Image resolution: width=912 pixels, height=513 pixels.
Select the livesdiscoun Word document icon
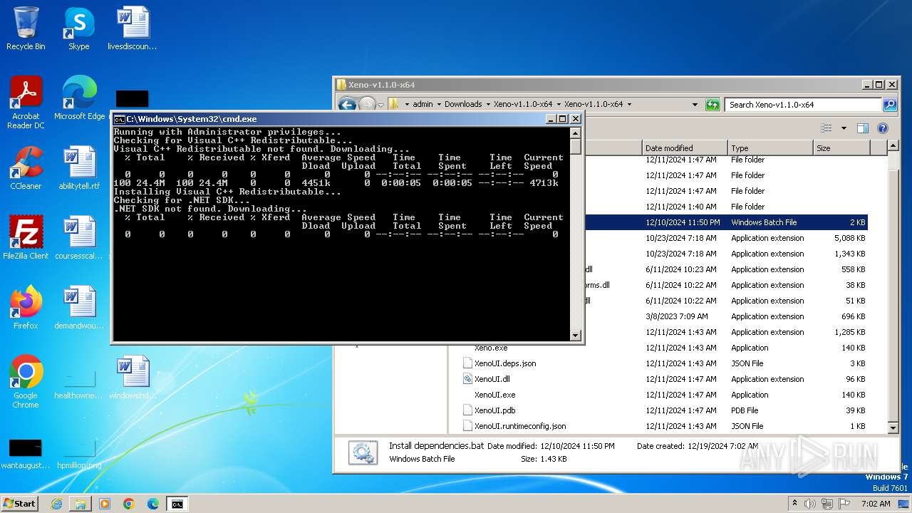pos(133,28)
